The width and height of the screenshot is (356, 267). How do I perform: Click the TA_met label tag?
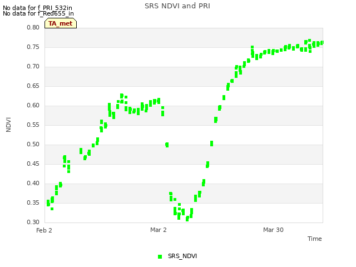pos(61,23)
